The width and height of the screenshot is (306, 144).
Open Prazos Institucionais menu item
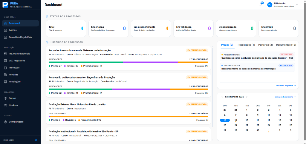point(20,54)
